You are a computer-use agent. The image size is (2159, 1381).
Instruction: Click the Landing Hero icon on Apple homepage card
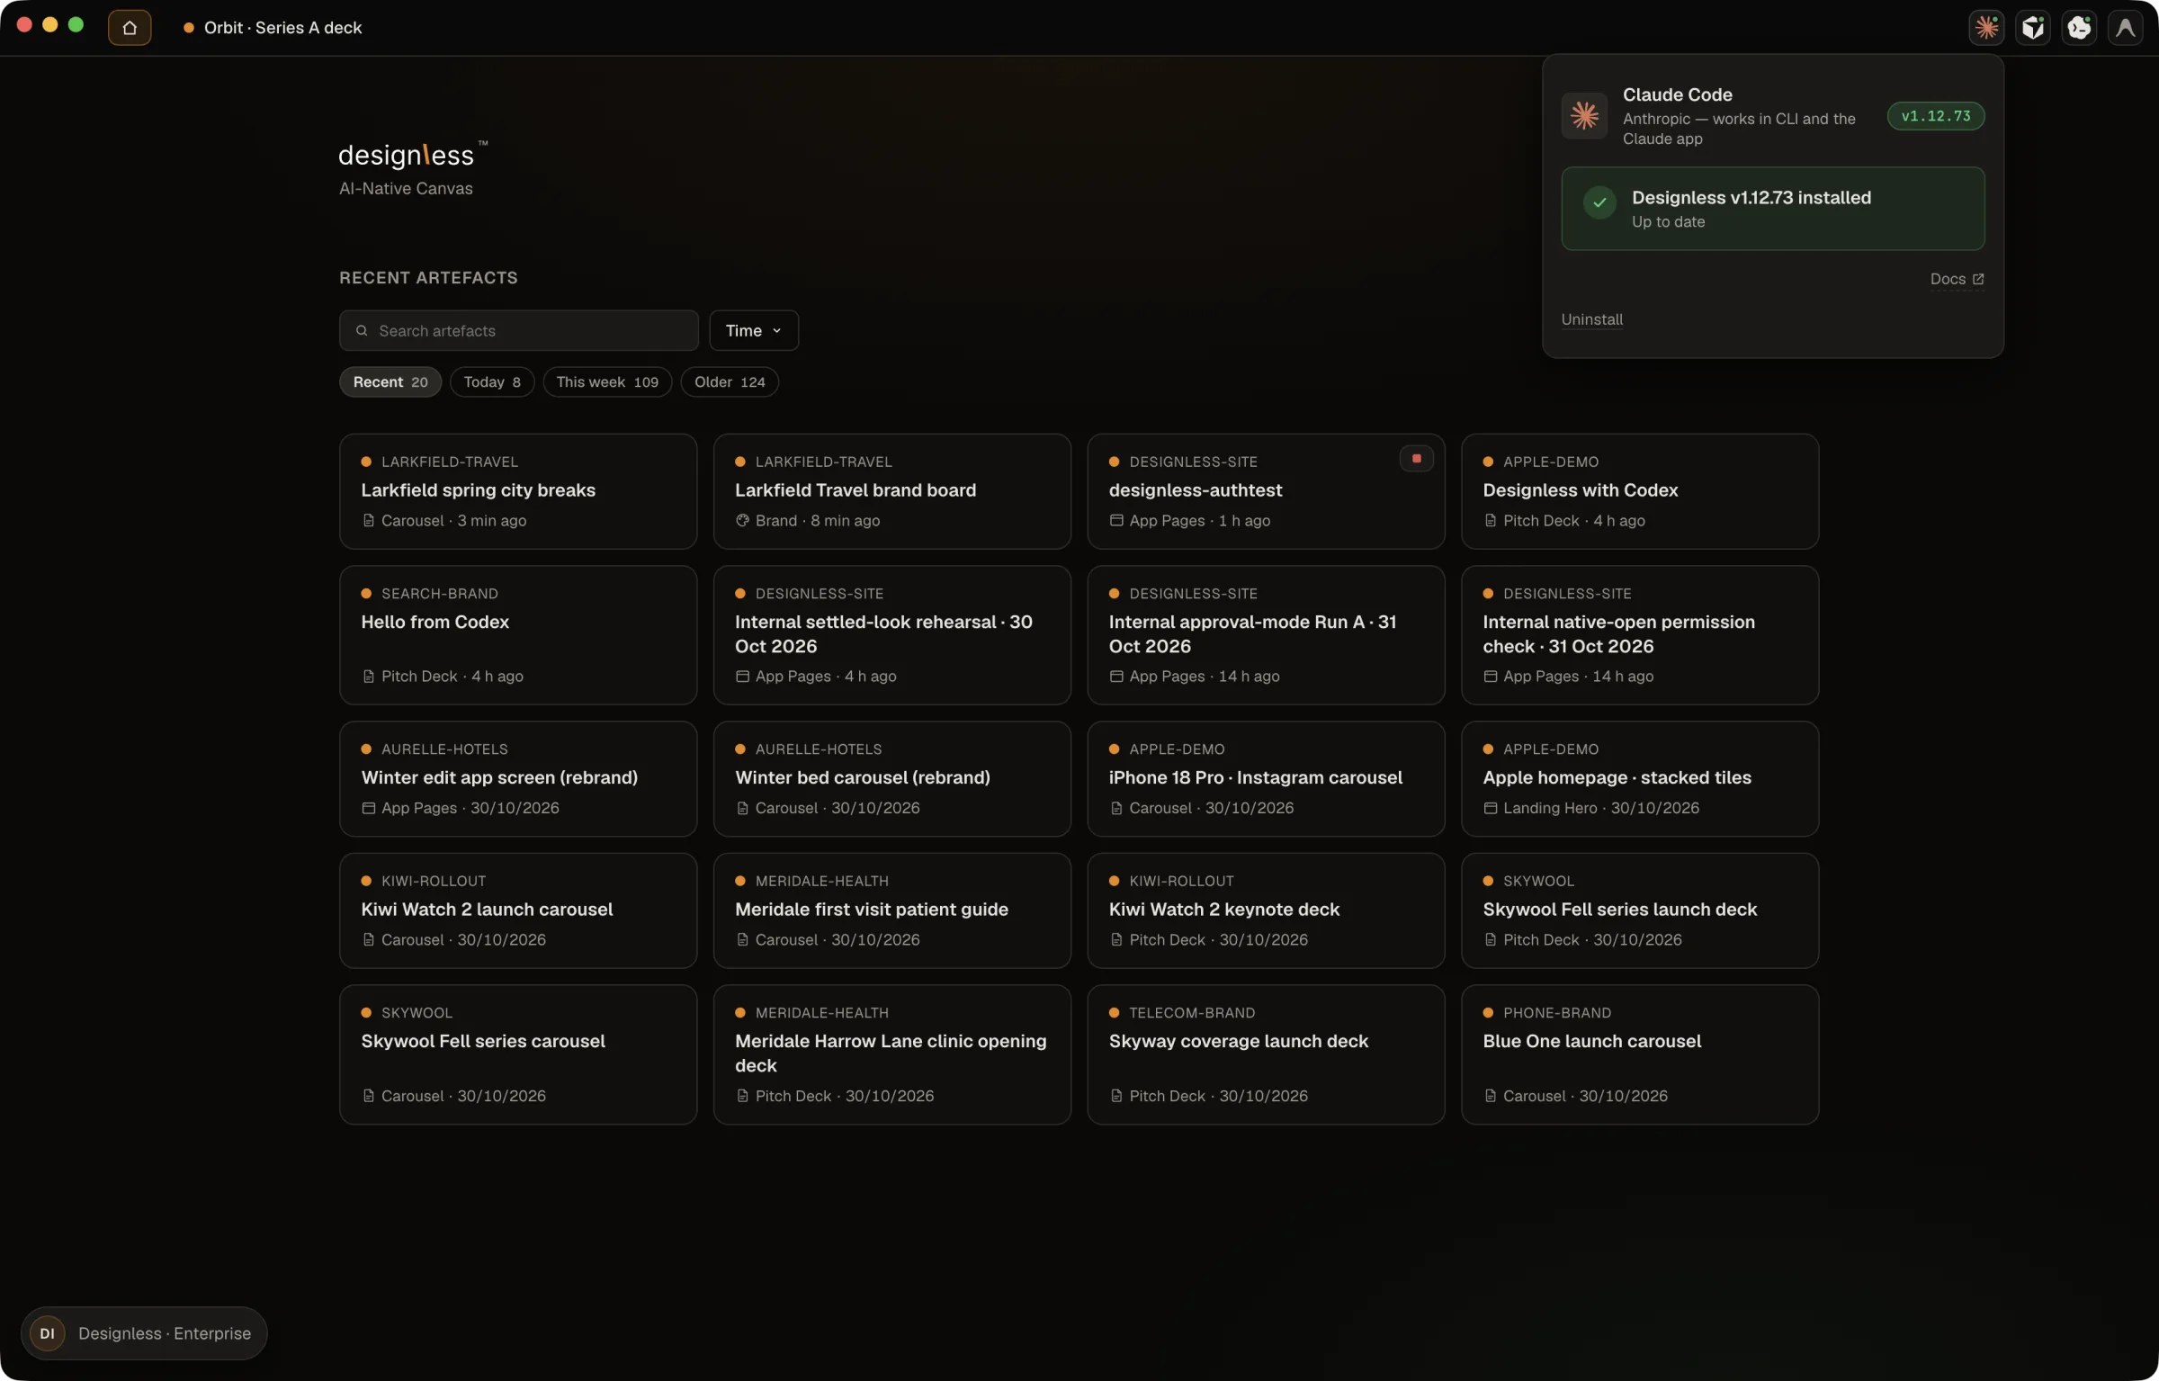point(1491,809)
